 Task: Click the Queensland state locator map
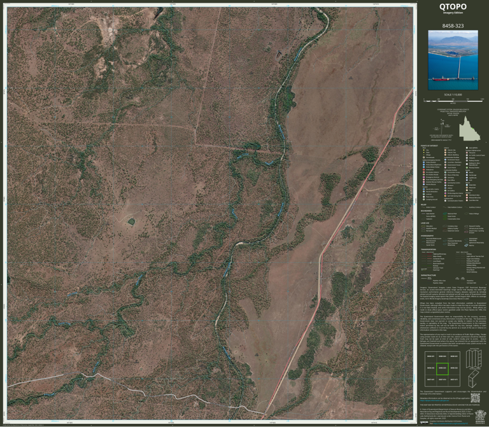click(x=470, y=129)
